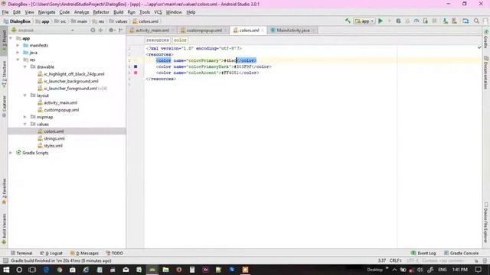Open the Messages tool window
Screen dimensions: 490x275
point(84,253)
